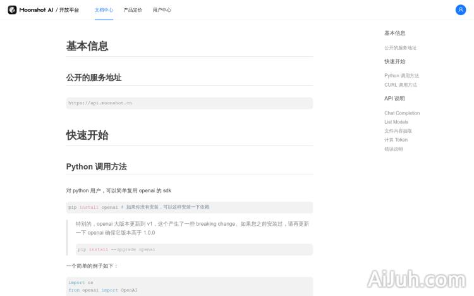This screenshot has height=296, width=474.
Task: Open Chat Completion sidebar link
Action: coord(402,113)
